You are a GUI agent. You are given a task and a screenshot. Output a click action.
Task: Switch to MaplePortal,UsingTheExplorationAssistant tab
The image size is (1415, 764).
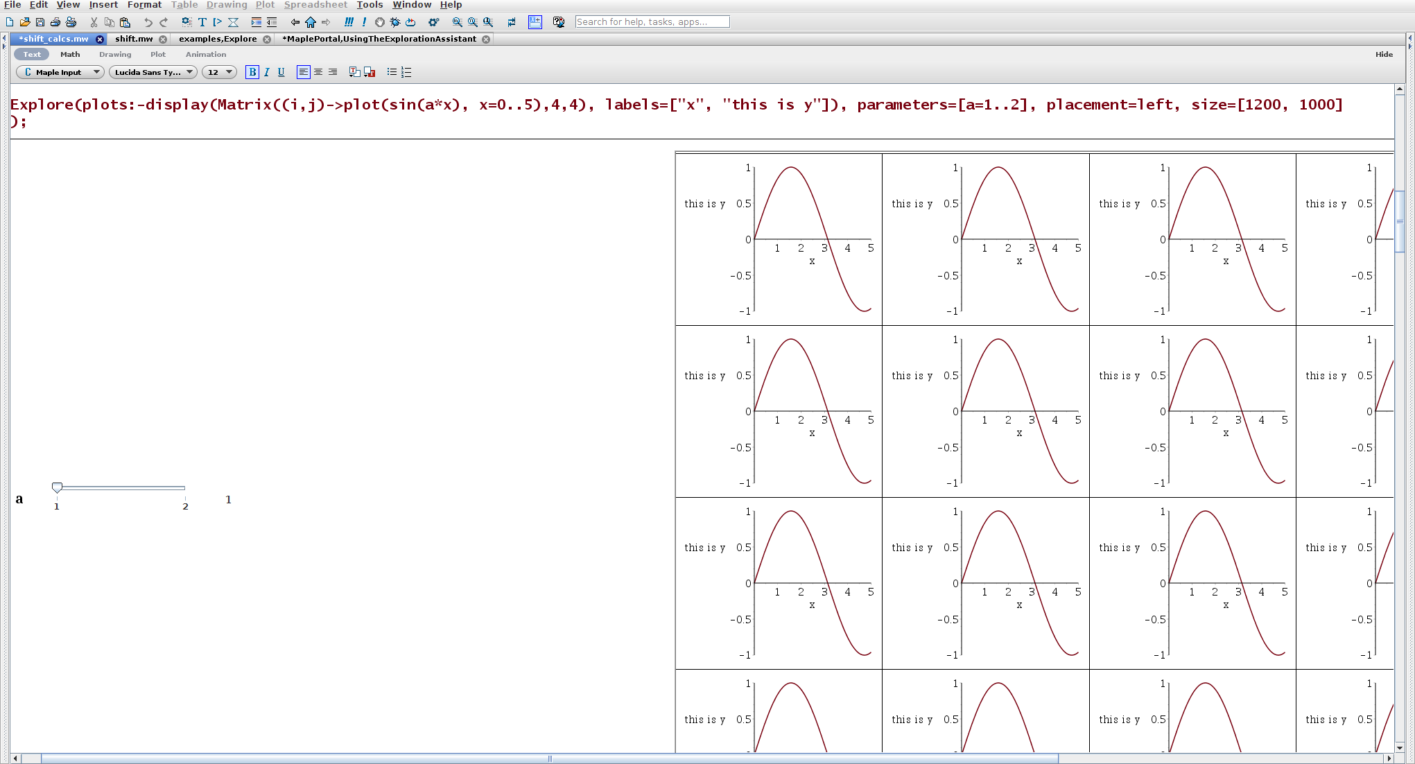pos(379,39)
